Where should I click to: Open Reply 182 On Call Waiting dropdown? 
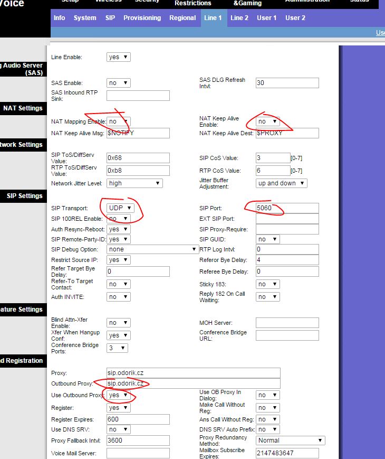point(268,297)
